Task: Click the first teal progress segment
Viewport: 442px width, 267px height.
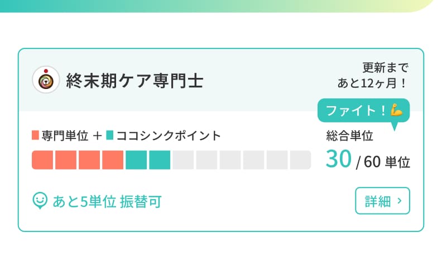Action: 136,160
